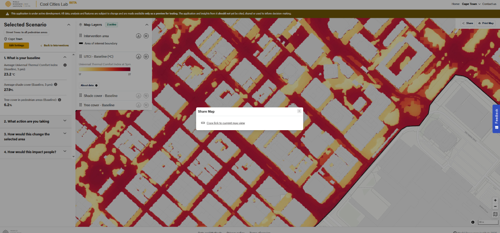This screenshot has width=500, height=233.
Task: Collapse the Map Layers panel
Action: (147, 25)
